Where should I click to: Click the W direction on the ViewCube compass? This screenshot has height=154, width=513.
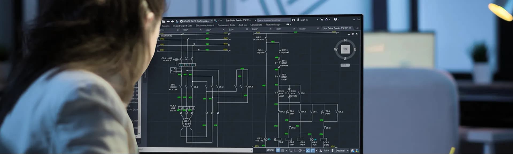[x=336, y=49]
